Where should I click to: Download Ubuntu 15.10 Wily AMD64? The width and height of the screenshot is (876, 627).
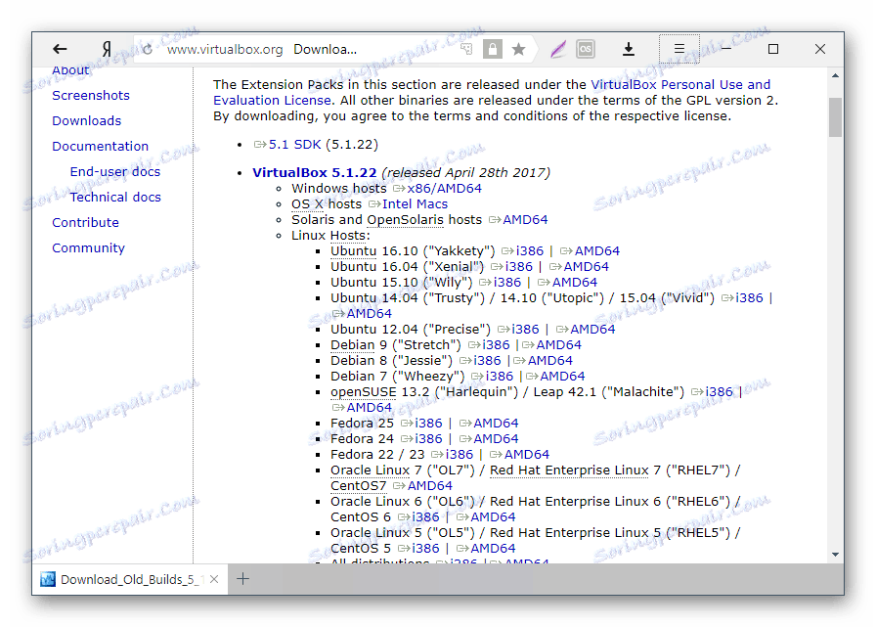click(574, 283)
